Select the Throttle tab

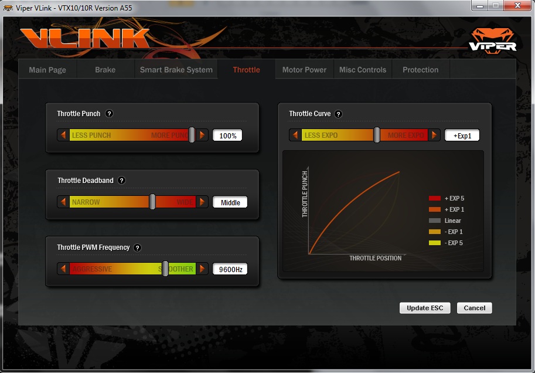(x=246, y=70)
